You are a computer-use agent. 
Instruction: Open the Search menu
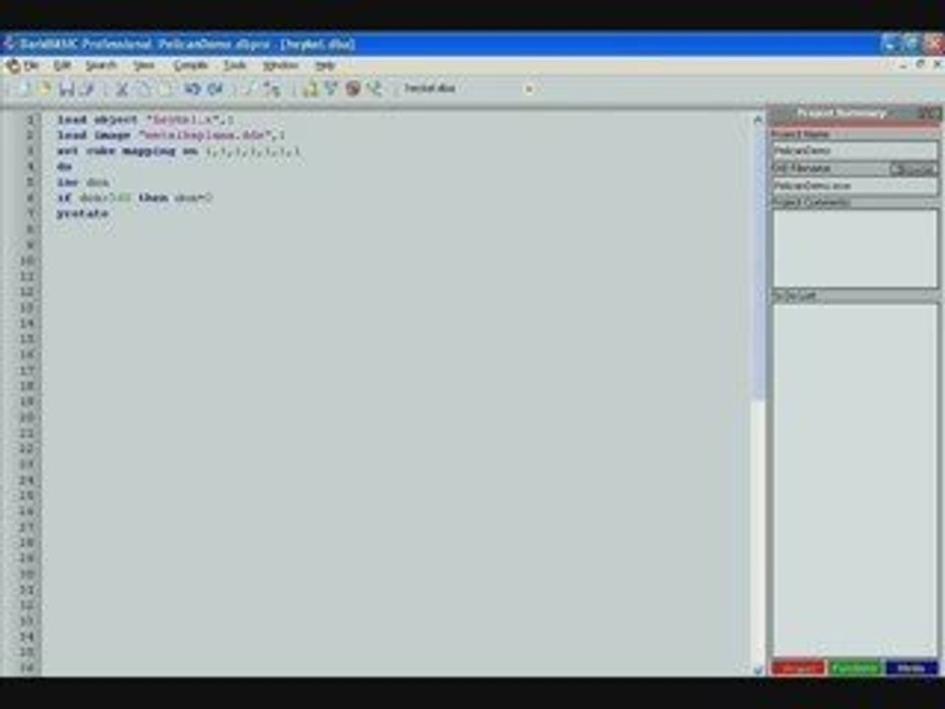100,65
